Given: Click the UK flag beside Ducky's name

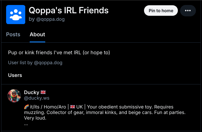Looking at the screenshot, I should point(43,92).
